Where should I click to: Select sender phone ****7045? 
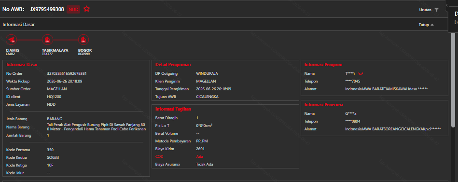(353, 81)
